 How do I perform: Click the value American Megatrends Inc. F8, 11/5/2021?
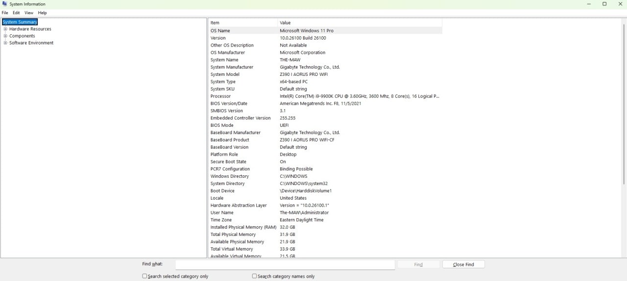(320, 103)
